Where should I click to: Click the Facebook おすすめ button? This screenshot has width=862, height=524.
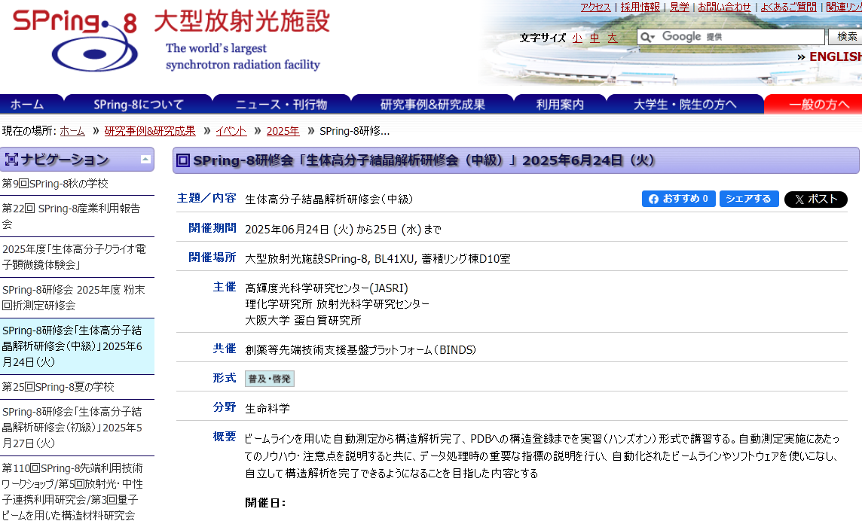coord(678,199)
